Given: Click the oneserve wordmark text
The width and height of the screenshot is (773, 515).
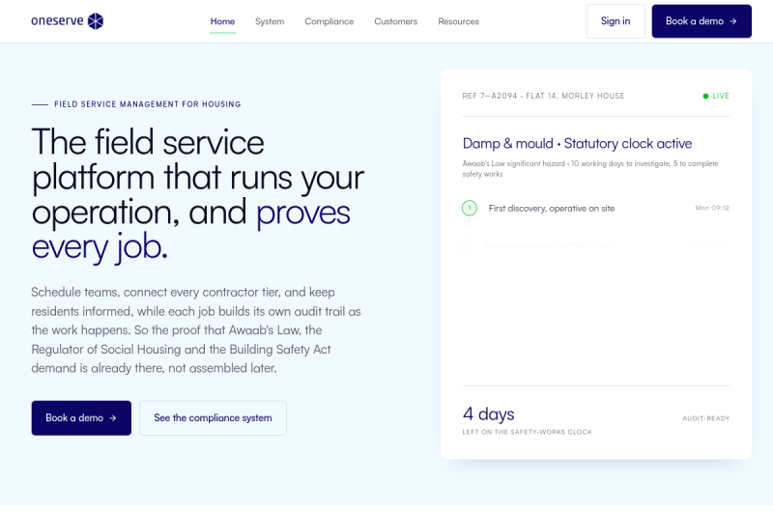Looking at the screenshot, I should pos(57,20).
